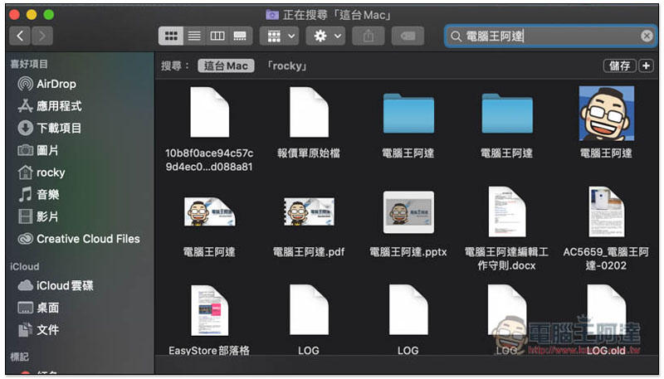Select the 電腦王阿達編輯工作守則.docx file

pyautogui.click(x=507, y=213)
